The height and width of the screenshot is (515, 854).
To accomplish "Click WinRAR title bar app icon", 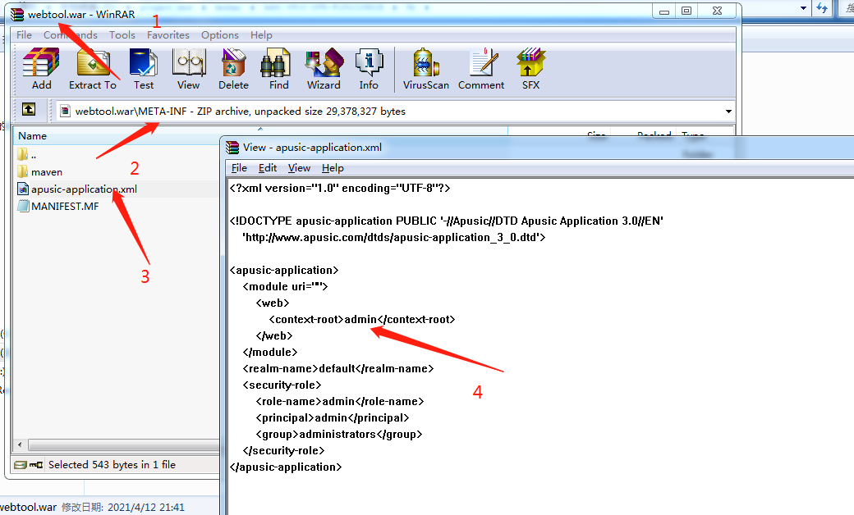I will (x=17, y=14).
